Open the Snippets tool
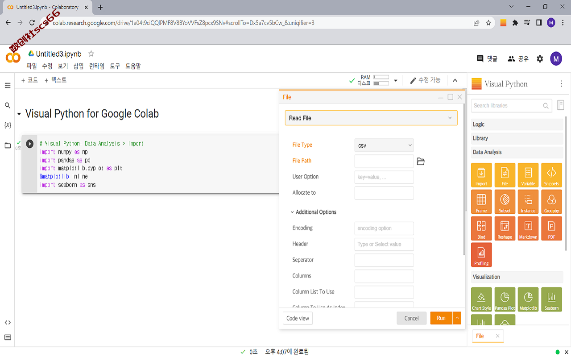The width and height of the screenshot is (571, 357). pos(551,175)
